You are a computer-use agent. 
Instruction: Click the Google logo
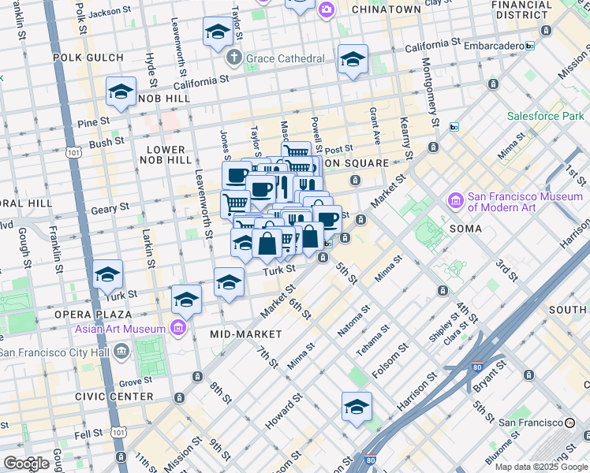(26, 464)
